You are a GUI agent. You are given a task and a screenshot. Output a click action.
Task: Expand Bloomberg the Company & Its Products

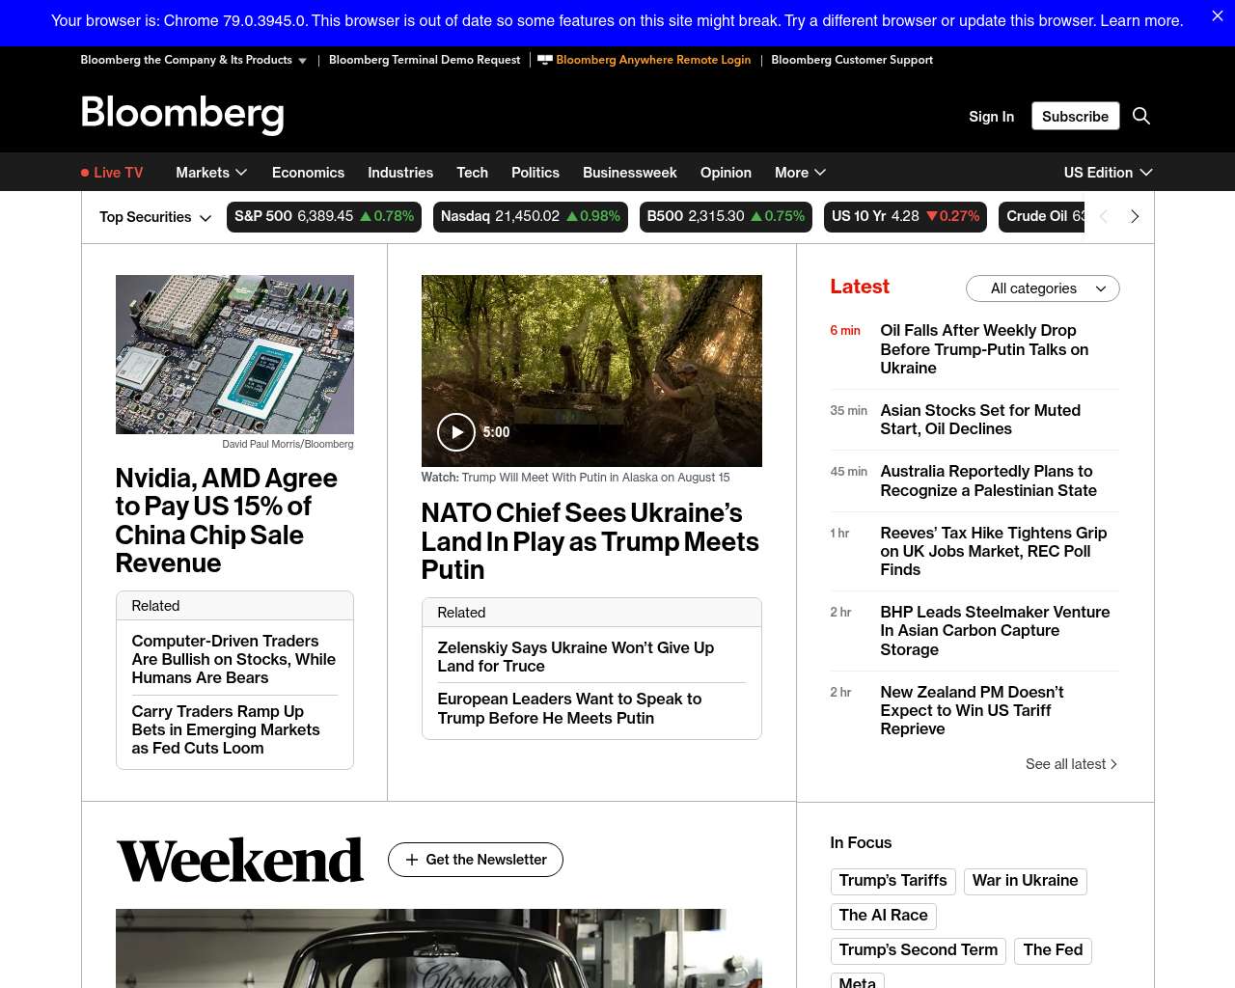(x=193, y=60)
